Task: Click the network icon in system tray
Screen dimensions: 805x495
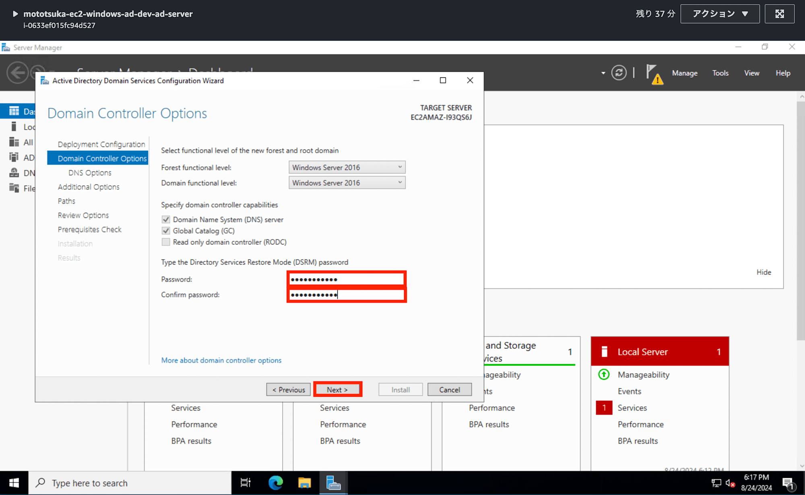Action: [716, 483]
